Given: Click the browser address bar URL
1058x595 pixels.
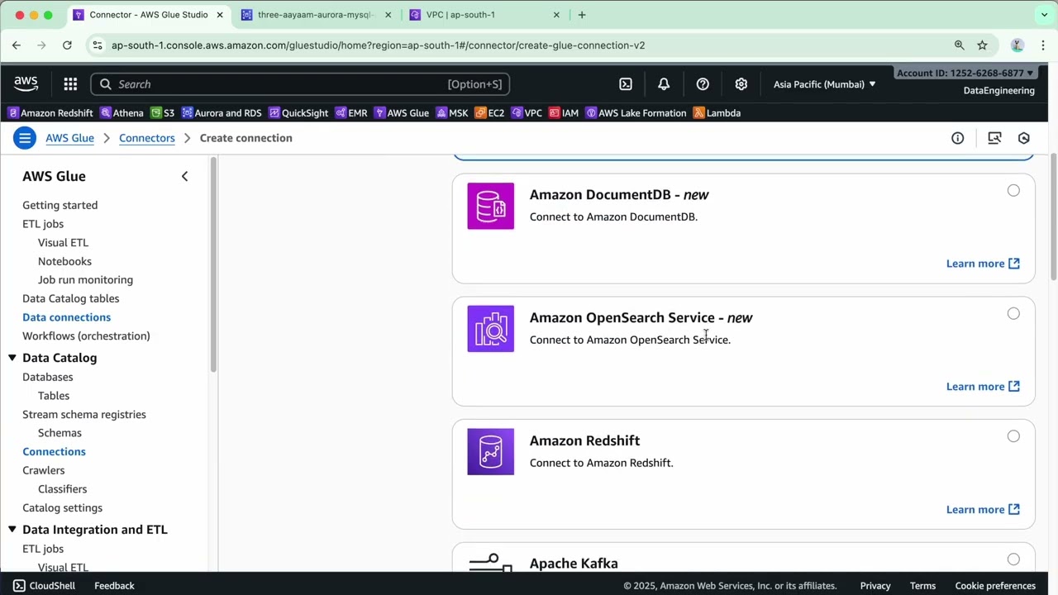Looking at the screenshot, I should click(378, 45).
